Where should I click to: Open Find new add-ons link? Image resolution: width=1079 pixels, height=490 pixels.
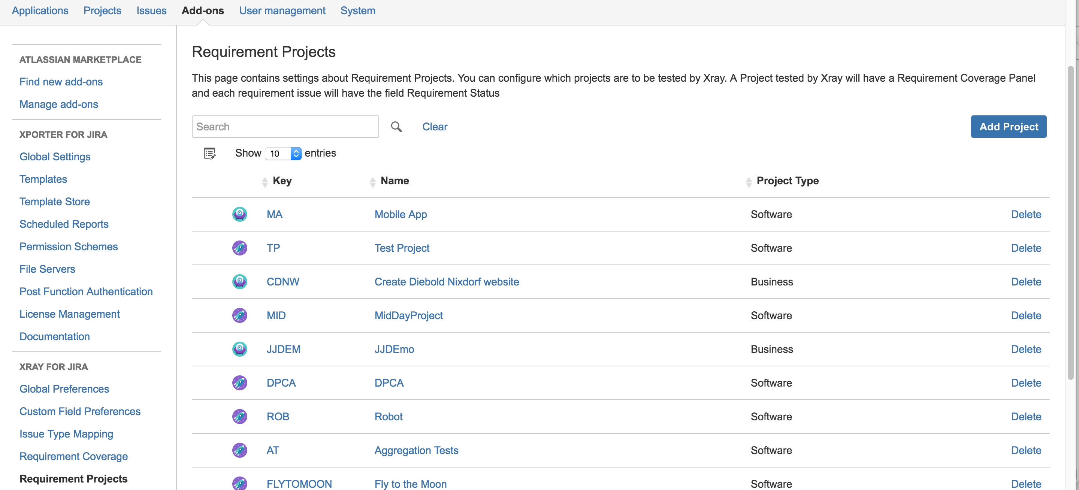point(61,82)
